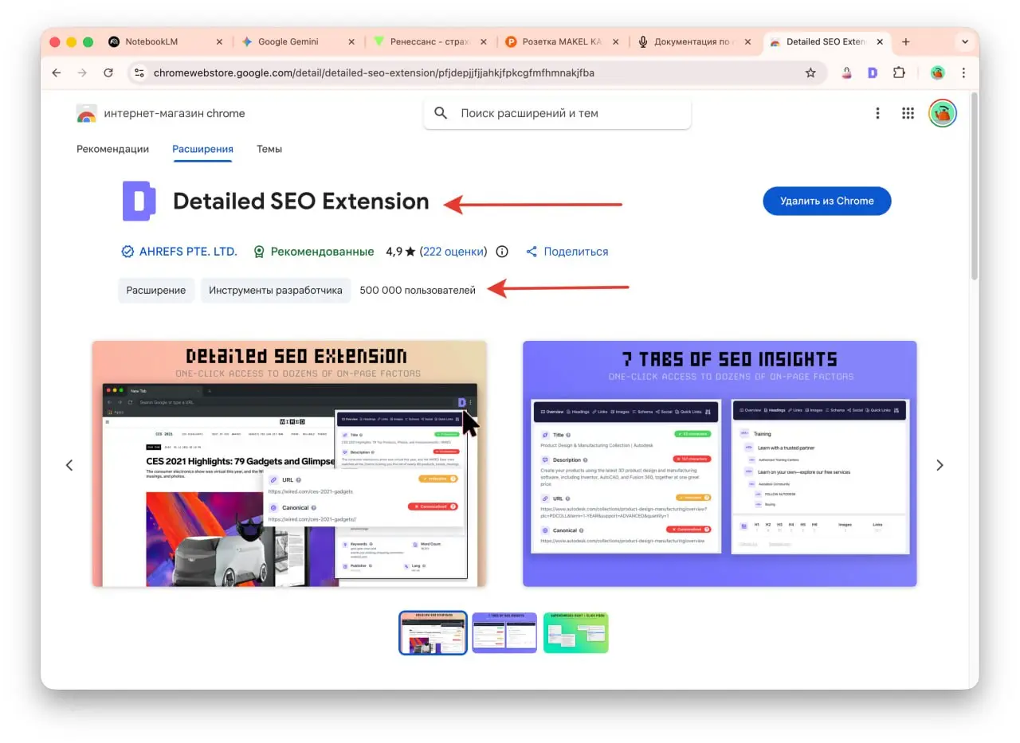The height and width of the screenshot is (743, 1020).
Task: Open the Chrome profile avatar in toolbar
Action: point(937,72)
